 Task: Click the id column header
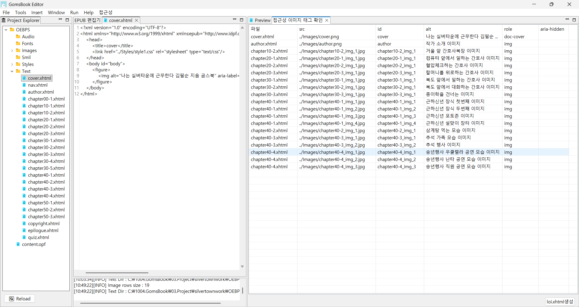(400, 29)
